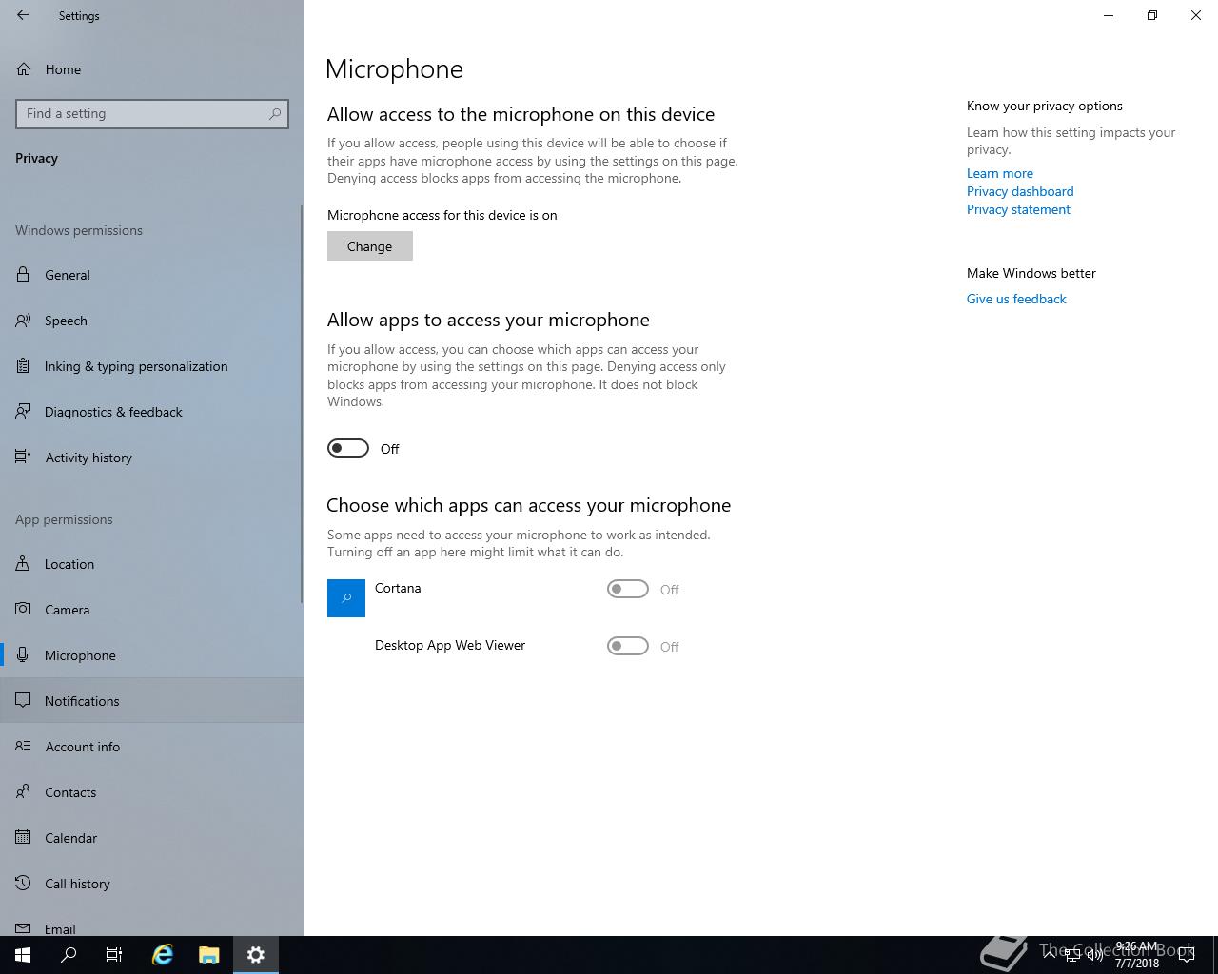Viewport: 1218px width, 974px height.
Task: Toggle Desktop App Web Viewer microphone access
Action: tap(628, 647)
